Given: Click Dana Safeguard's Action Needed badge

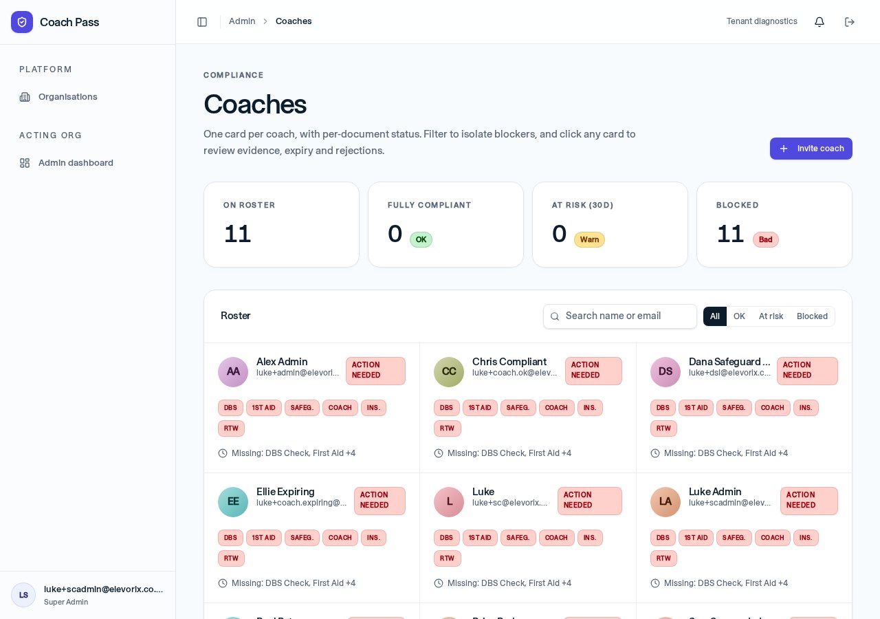Looking at the screenshot, I should [807, 371].
